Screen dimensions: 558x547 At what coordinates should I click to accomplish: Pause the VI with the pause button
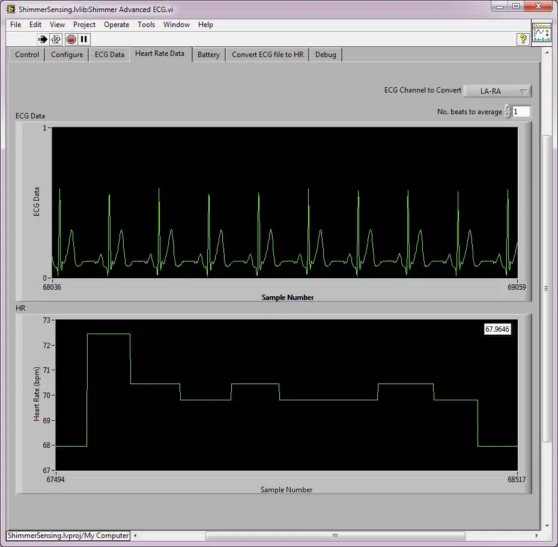click(84, 39)
